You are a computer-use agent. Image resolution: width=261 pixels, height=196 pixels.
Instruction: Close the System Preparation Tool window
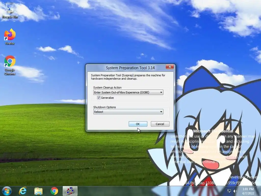170,67
